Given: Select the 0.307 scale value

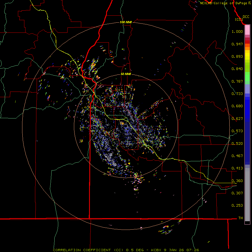Looking at the screenshot, I should (x=237, y=193).
